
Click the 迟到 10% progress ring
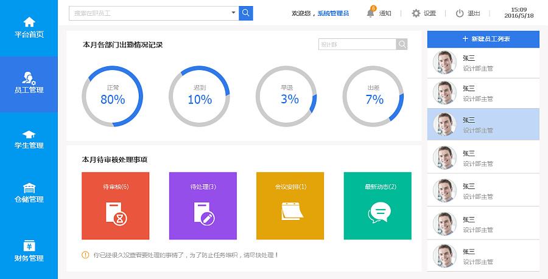click(x=199, y=96)
